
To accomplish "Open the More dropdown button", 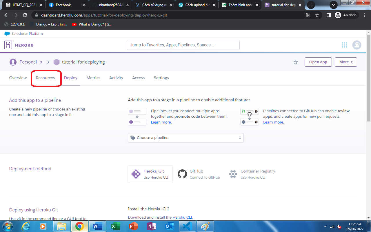I will tap(346, 62).
